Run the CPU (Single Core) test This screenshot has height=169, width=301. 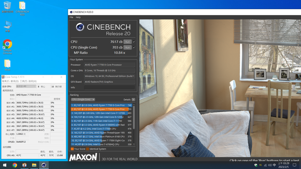(x=128, y=48)
